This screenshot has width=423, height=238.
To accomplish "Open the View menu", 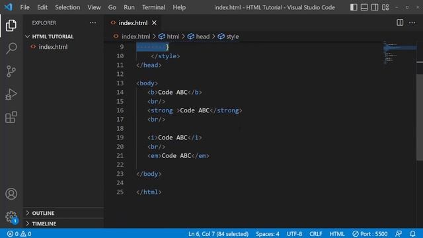I will click(94, 7).
